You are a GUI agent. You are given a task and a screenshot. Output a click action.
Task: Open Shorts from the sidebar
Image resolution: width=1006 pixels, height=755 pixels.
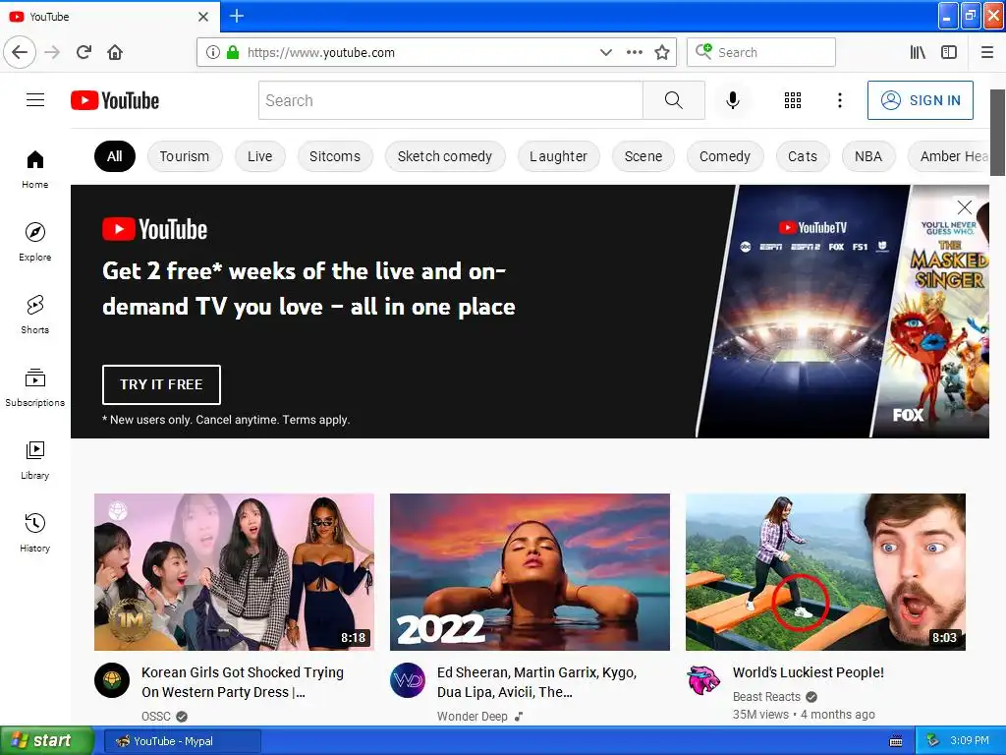click(34, 315)
